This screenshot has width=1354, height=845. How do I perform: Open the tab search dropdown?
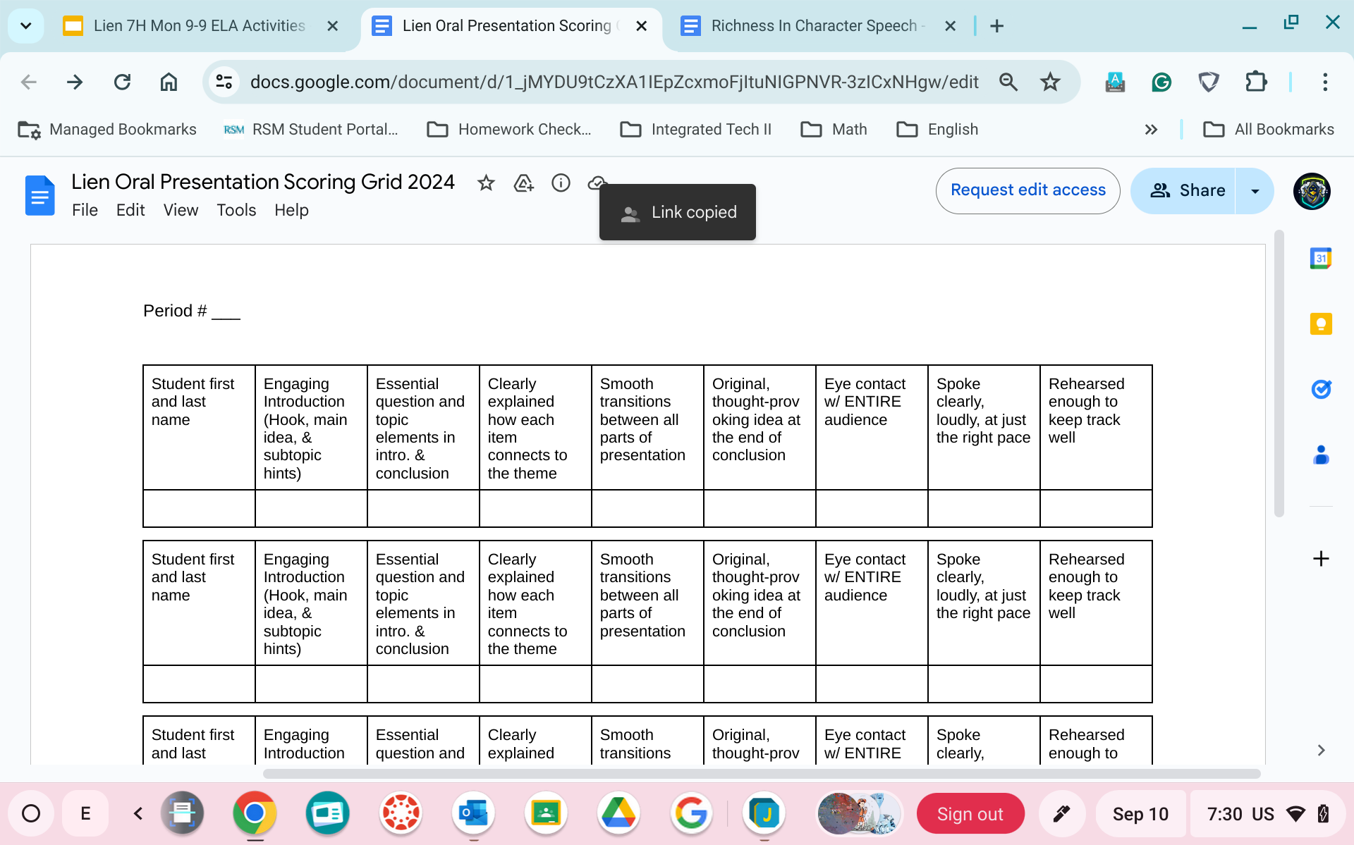[26, 26]
